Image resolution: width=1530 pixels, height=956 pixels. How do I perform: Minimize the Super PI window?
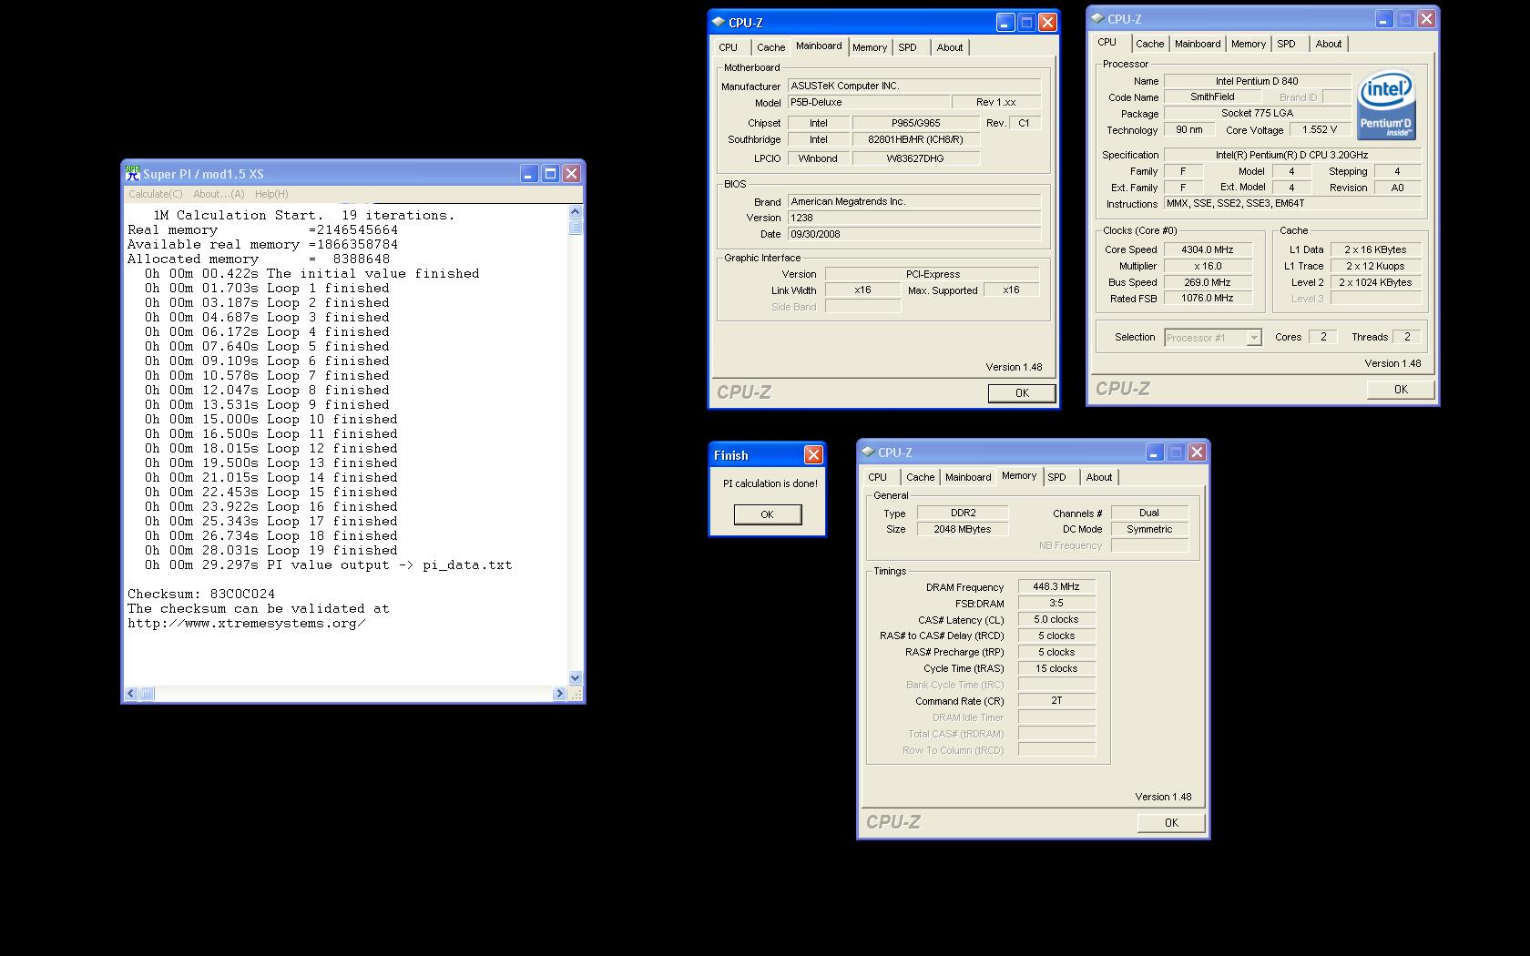[529, 173]
